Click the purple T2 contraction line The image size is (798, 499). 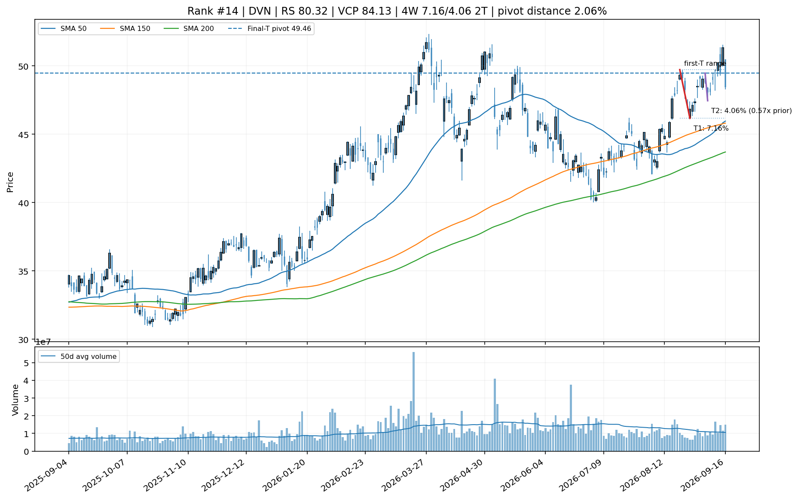tap(706, 87)
